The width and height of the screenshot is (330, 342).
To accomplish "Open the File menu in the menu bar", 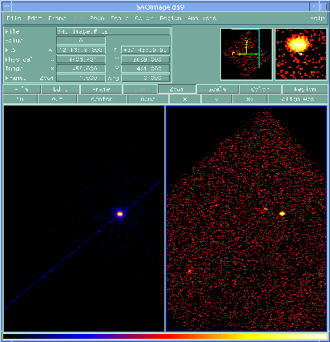I will tap(14, 18).
